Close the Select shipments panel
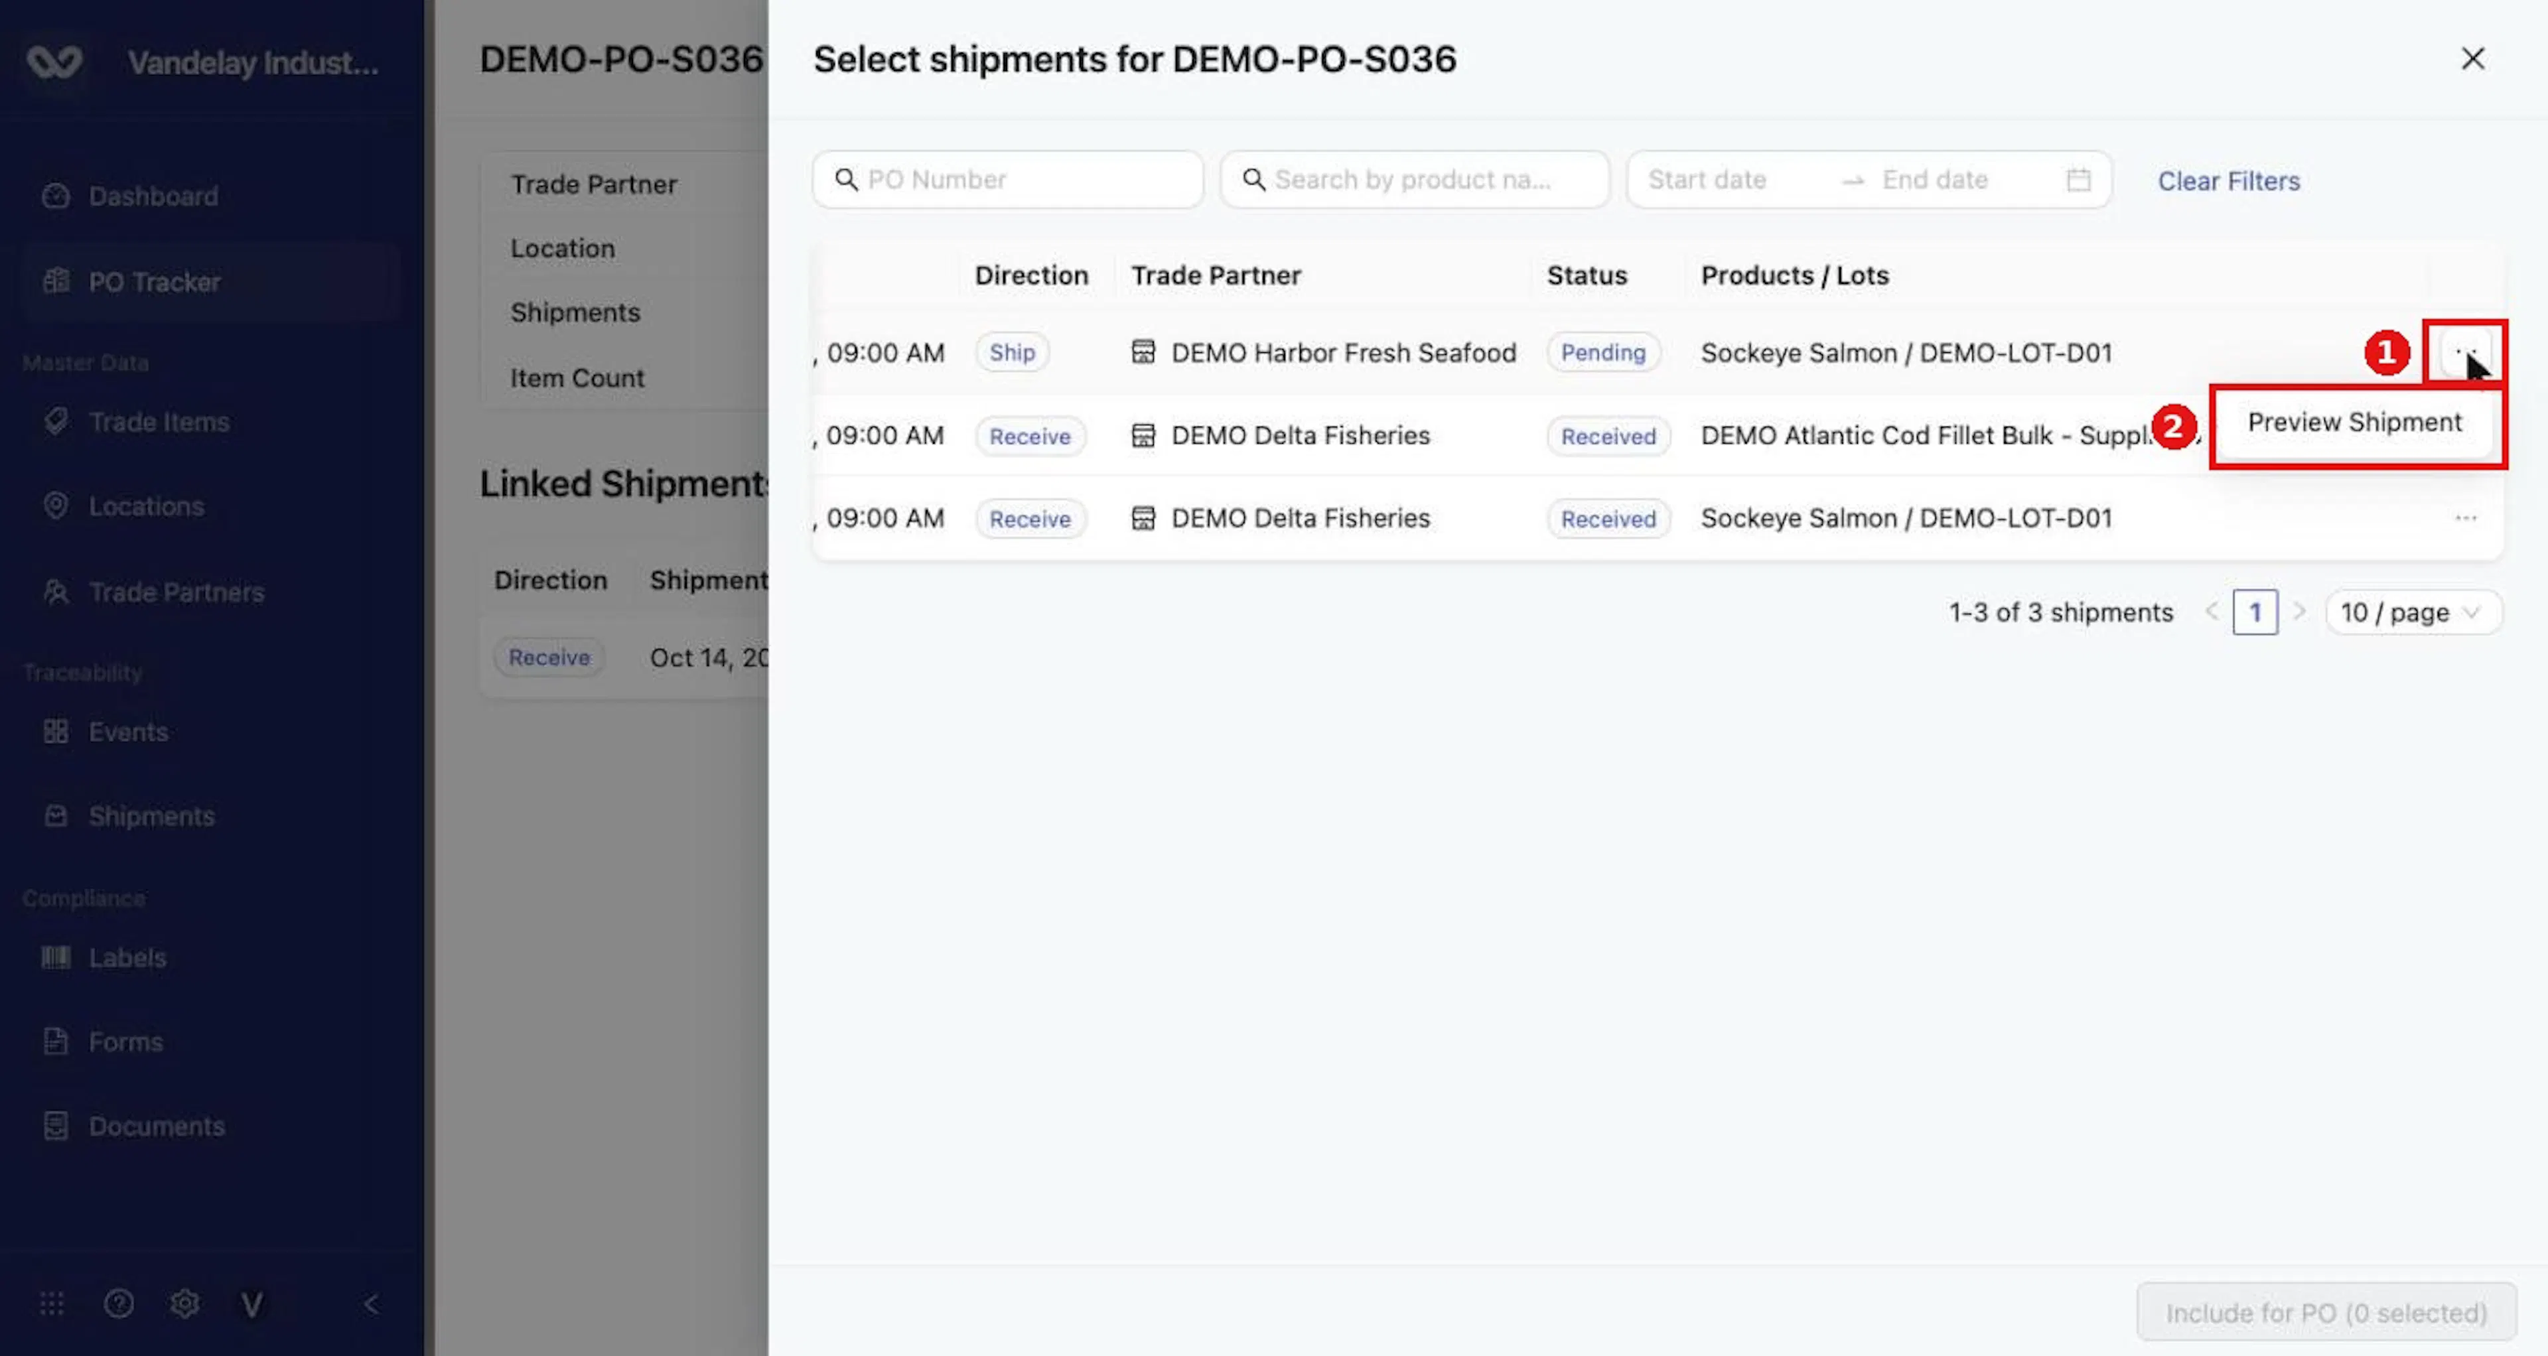2548x1356 pixels. [2472, 58]
